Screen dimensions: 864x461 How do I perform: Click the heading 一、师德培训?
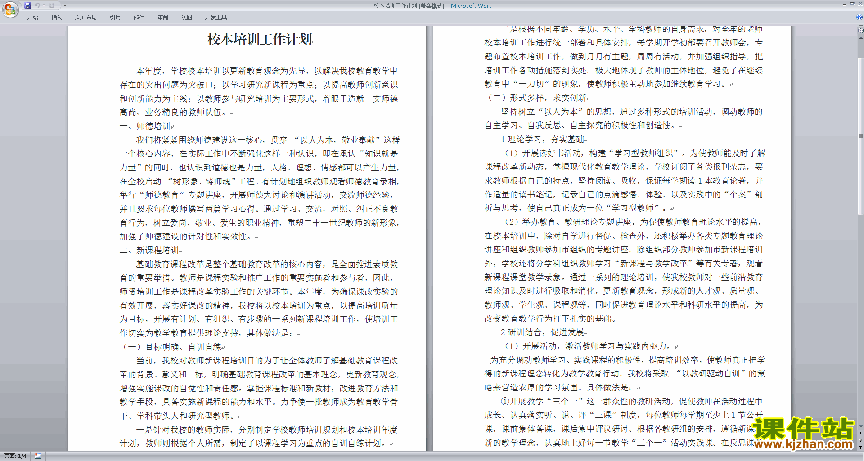coord(145,126)
